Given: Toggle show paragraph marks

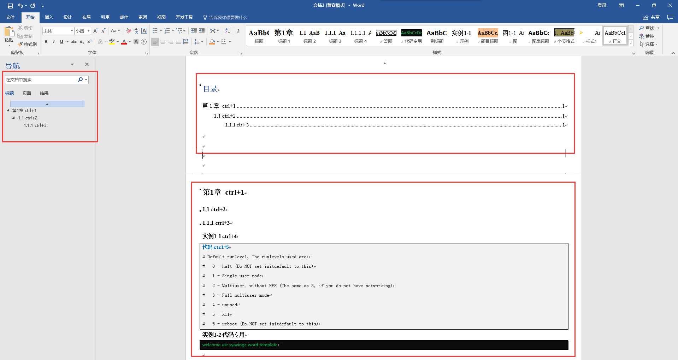Looking at the screenshot, I should pyautogui.click(x=238, y=31).
